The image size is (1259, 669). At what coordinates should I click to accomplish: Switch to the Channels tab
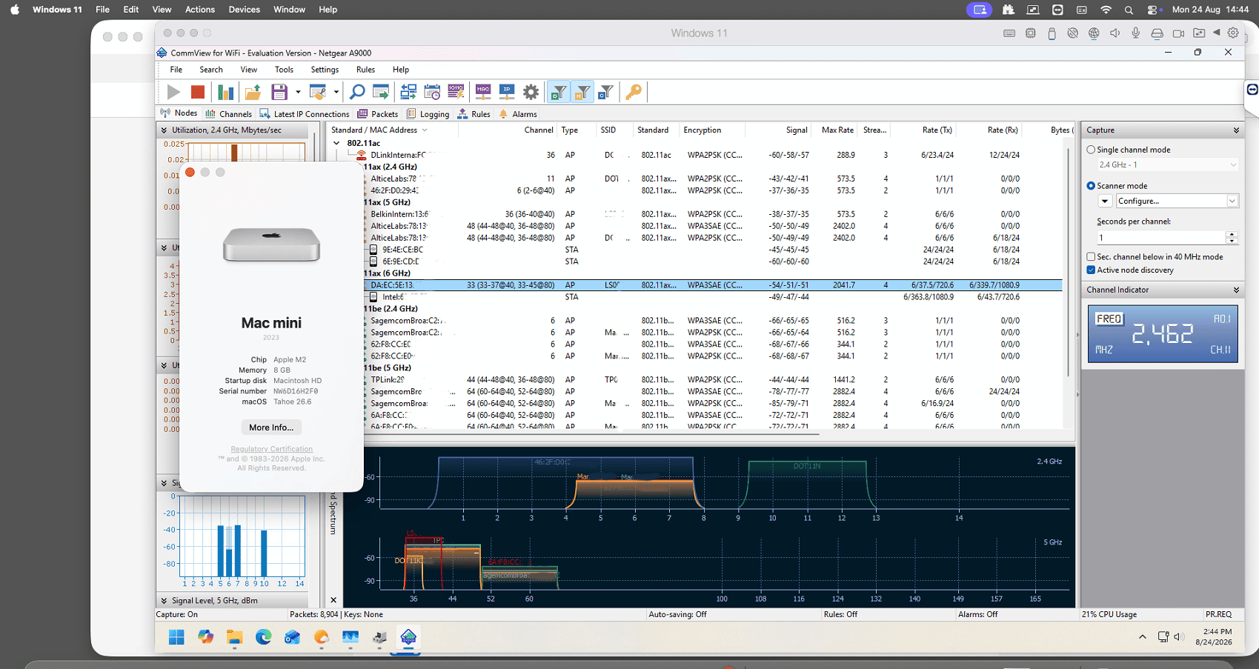pyautogui.click(x=228, y=114)
